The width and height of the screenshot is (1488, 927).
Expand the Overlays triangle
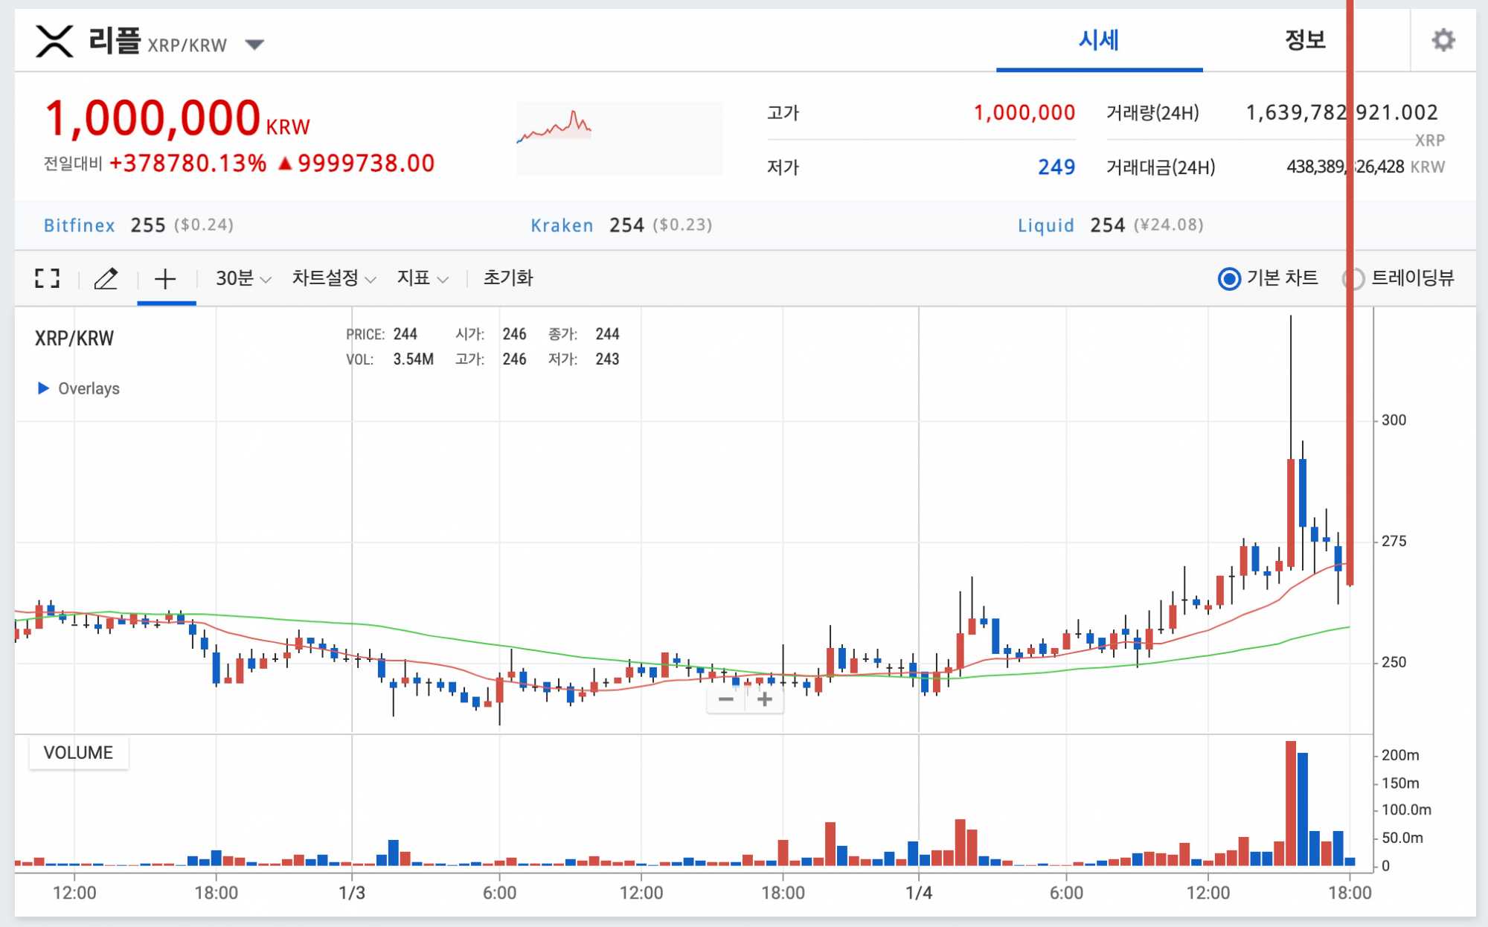[x=43, y=388]
